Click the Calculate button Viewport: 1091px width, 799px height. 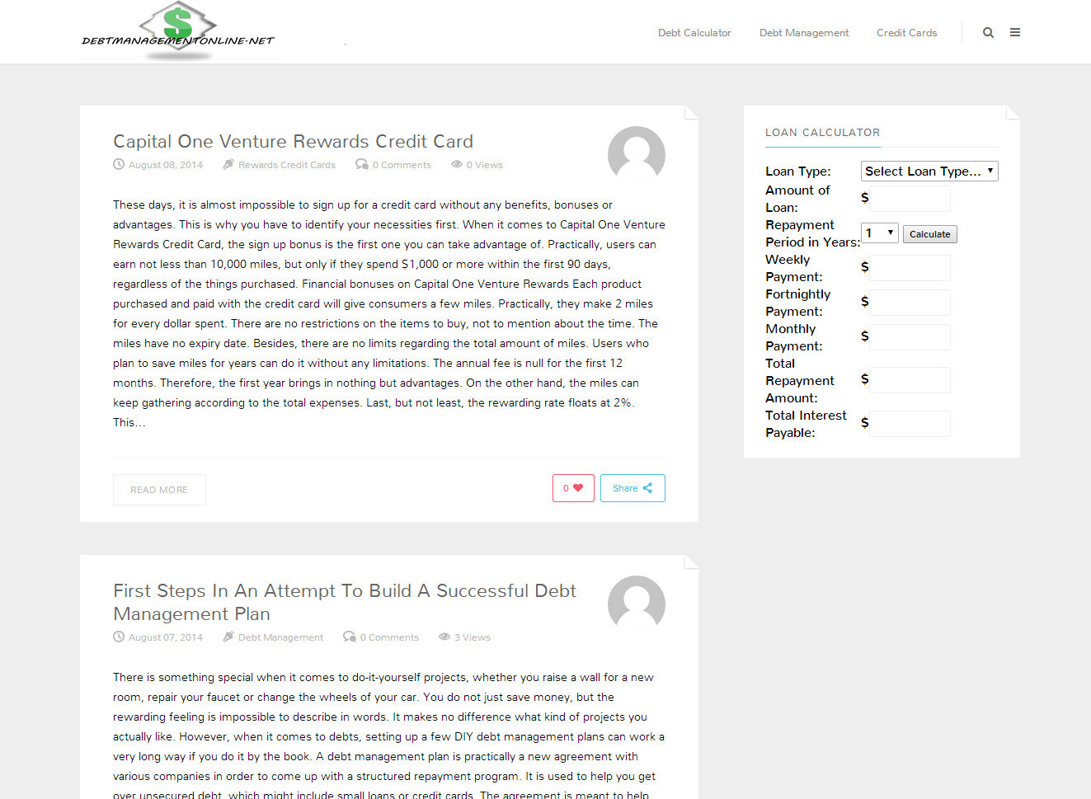point(930,234)
